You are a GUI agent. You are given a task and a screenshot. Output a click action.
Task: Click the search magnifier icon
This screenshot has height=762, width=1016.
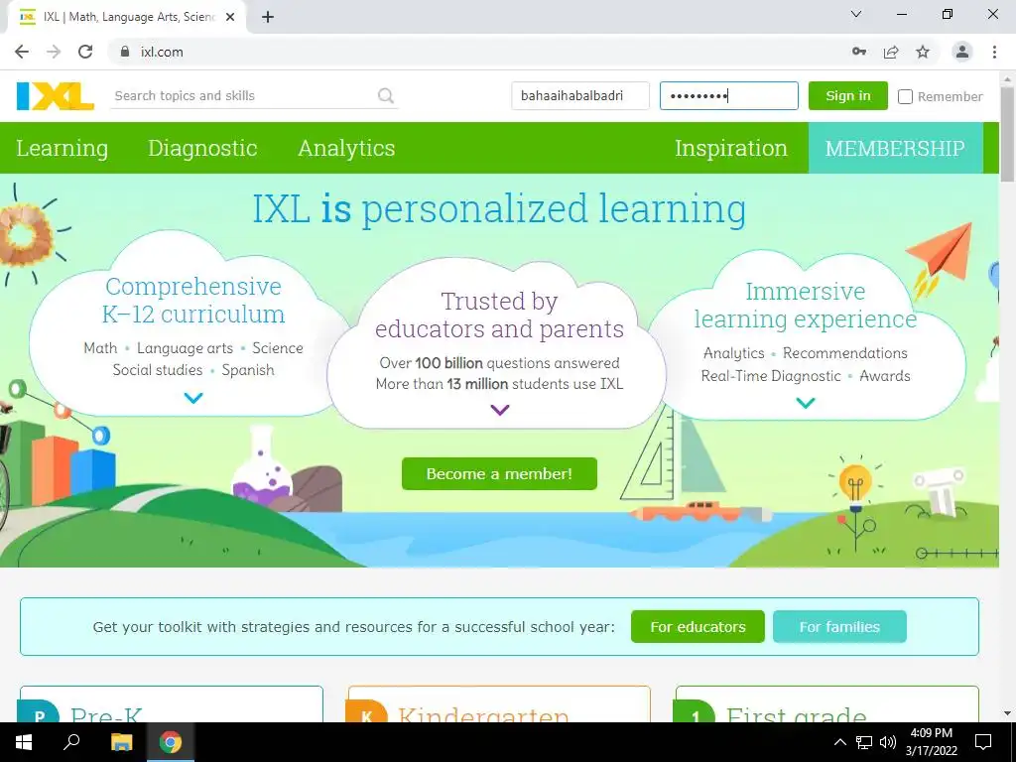[386, 96]
